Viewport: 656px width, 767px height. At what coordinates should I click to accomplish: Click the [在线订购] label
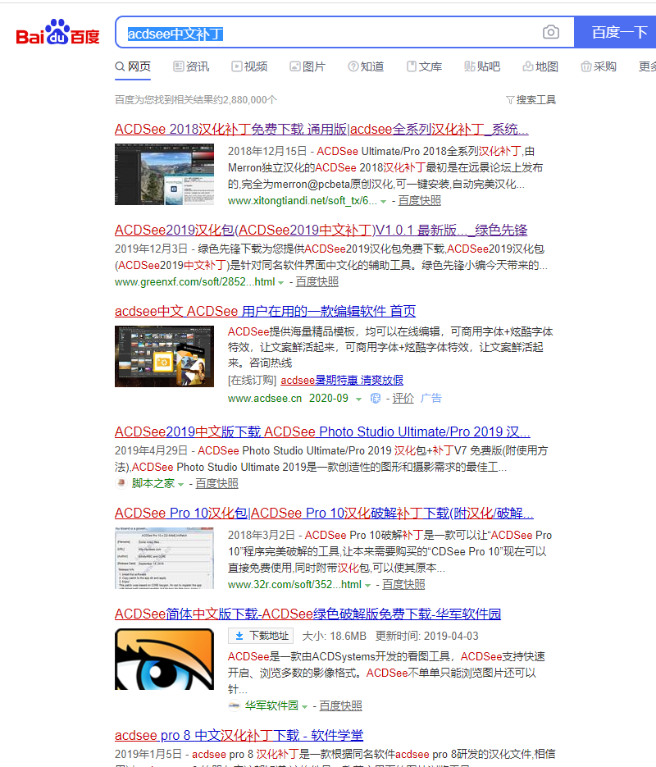click(x=253, y=380)
